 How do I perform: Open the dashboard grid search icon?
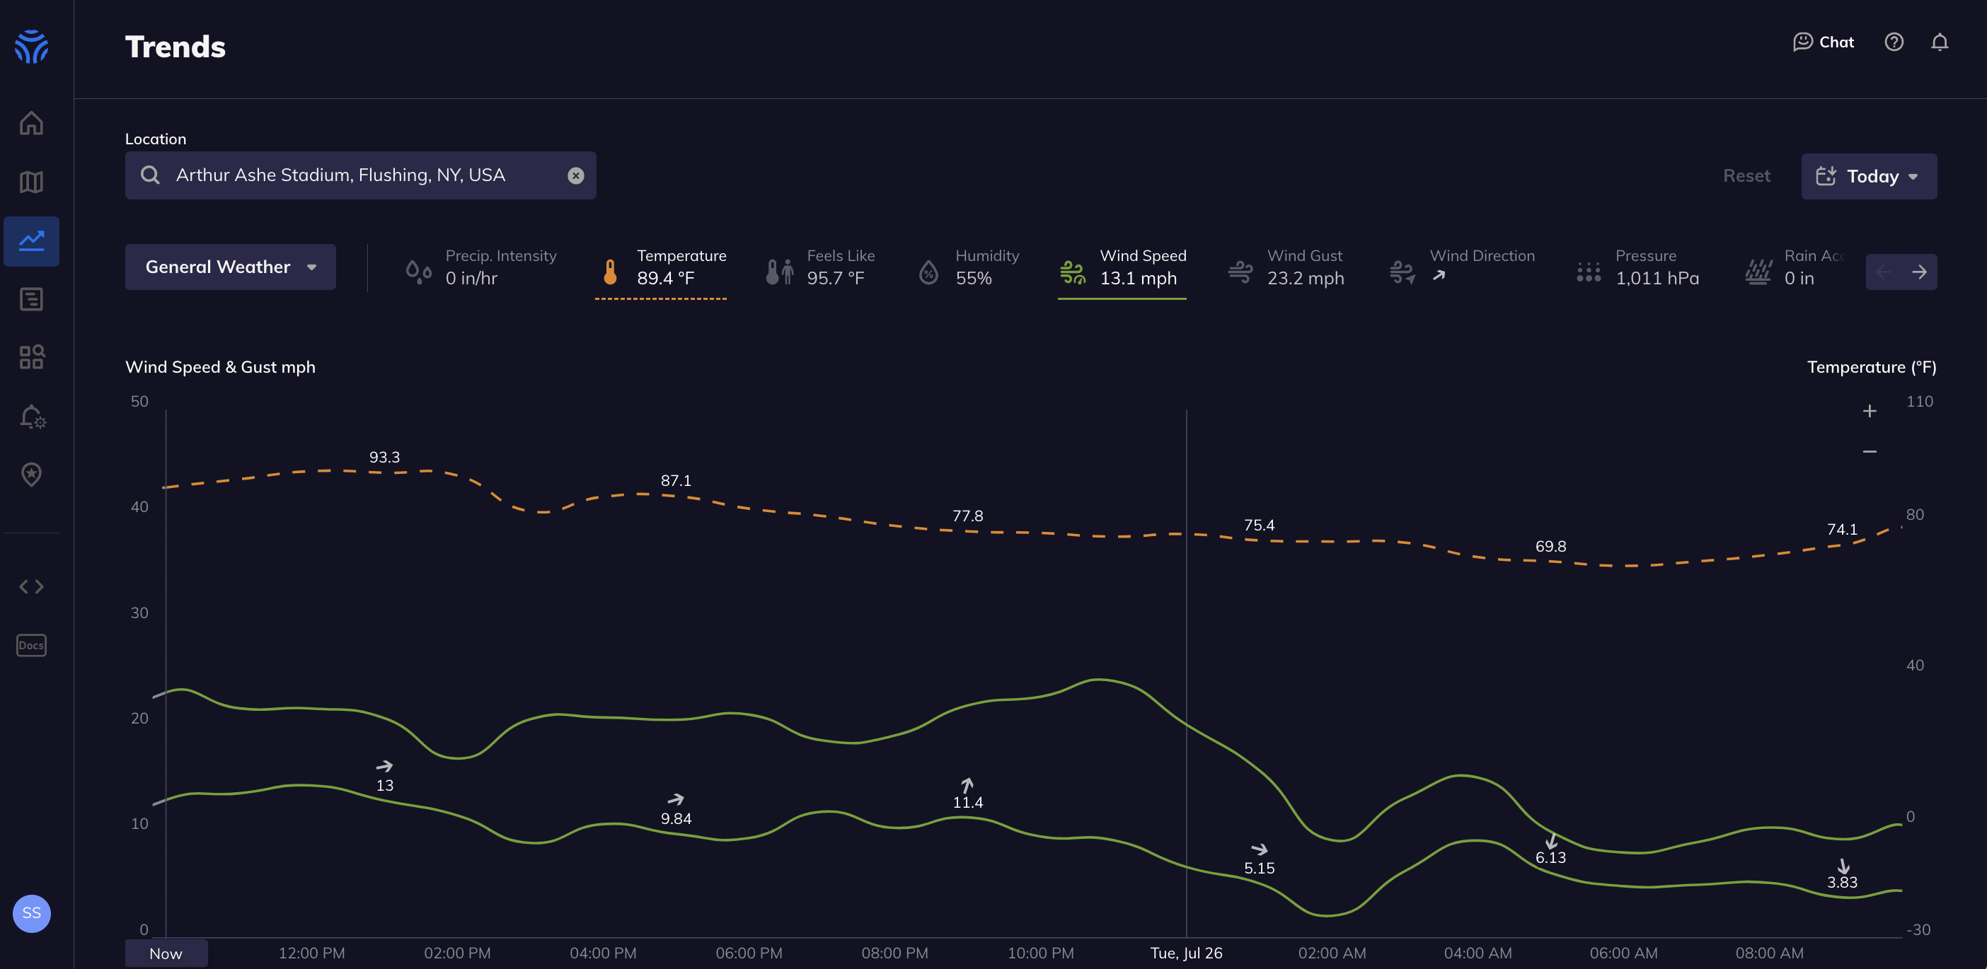click(x=32, y=357)
